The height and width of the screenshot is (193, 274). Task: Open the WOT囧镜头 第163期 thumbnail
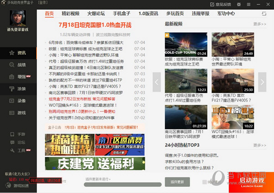[x=233, y=117]
